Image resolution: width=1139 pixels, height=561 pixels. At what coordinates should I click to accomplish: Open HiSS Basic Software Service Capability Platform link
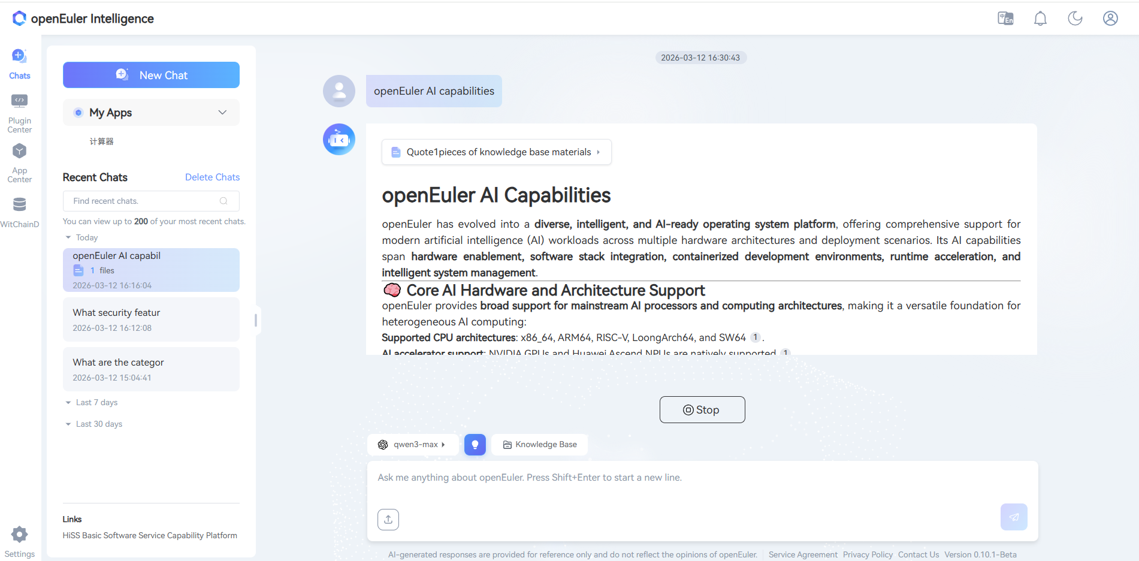150,536
